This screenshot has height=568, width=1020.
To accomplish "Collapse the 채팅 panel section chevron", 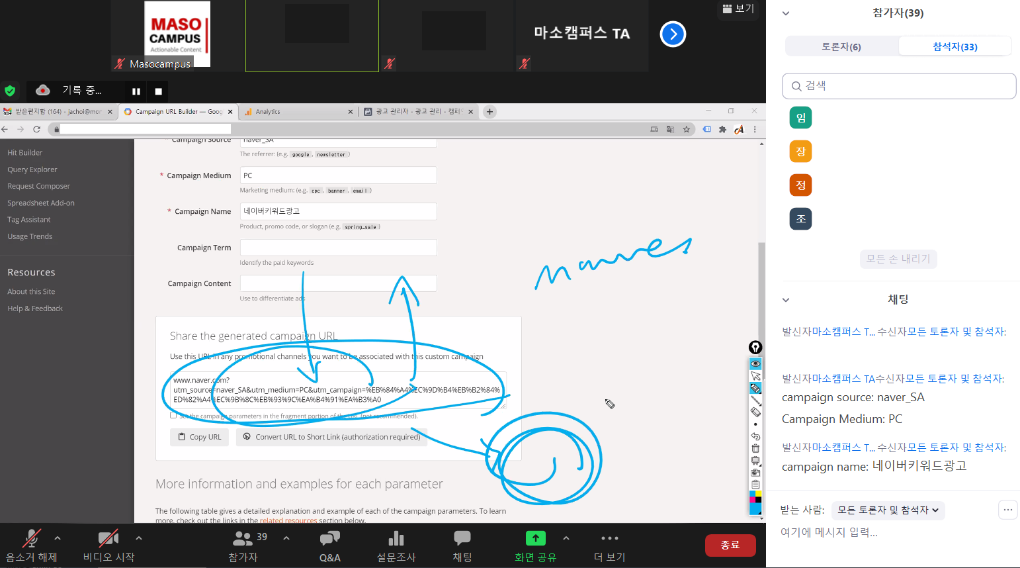I will (786, 300).
